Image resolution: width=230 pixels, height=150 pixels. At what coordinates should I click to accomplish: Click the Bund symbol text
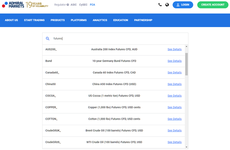point(49,61)
